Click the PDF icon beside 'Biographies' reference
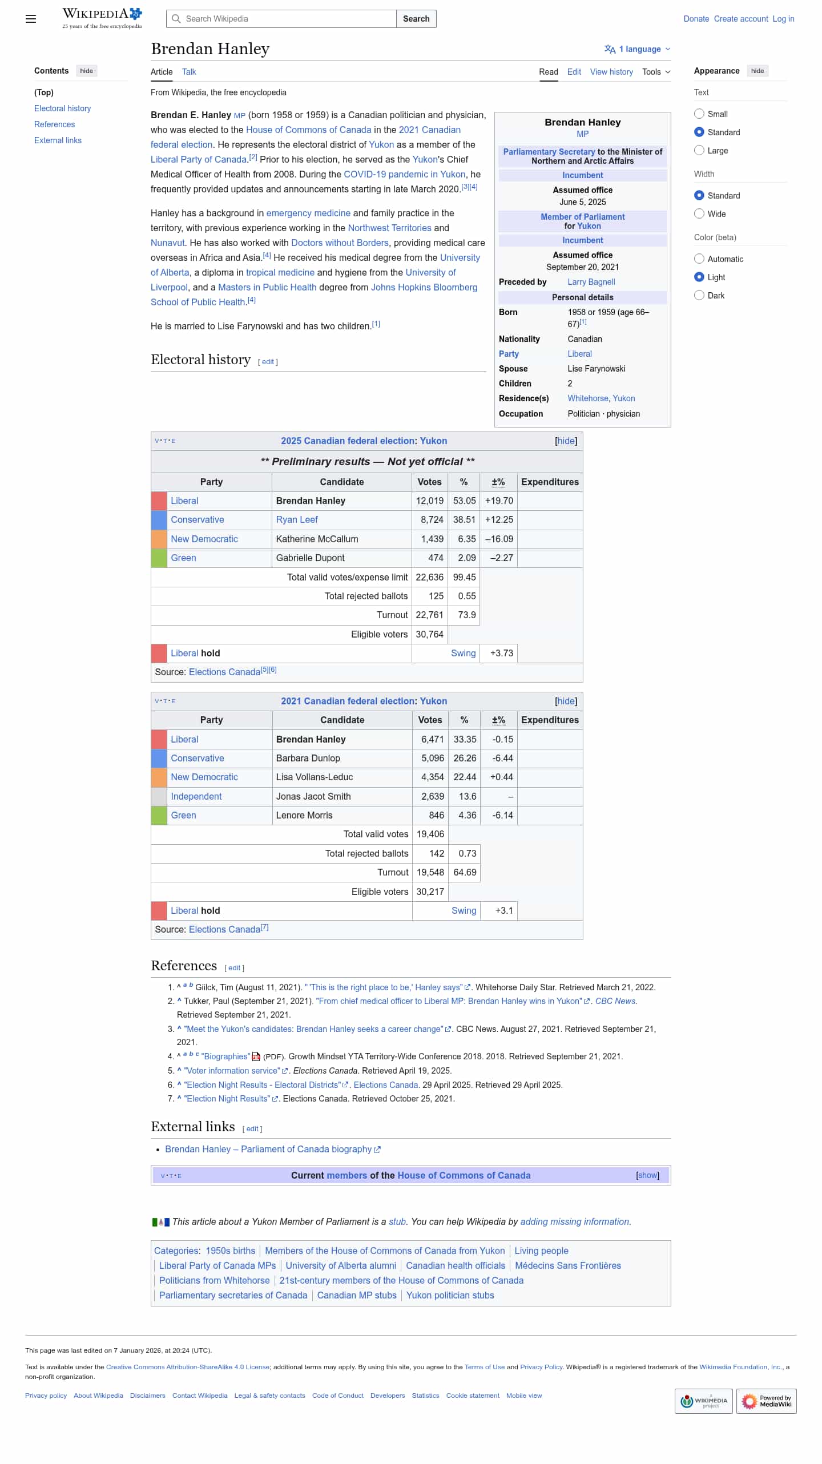822x1464 pixels. pyautogui.click(x=256, y=1056)
